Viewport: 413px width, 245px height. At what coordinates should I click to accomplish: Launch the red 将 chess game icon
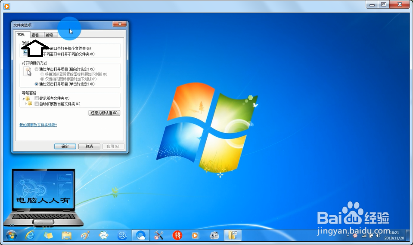tap(177, 235)
